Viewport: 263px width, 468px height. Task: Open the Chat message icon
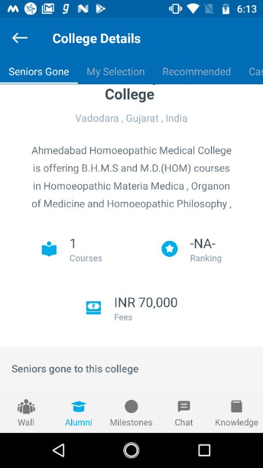[x=184, y=406]
